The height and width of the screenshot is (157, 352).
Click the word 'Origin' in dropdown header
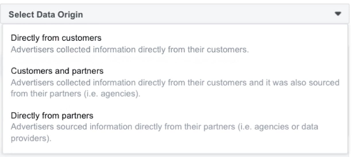tap(71, 14)
